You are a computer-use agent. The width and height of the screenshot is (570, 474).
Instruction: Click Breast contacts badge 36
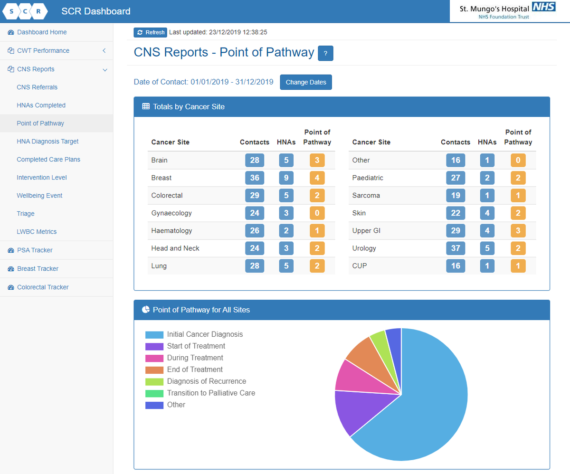[x=255, y=178]
